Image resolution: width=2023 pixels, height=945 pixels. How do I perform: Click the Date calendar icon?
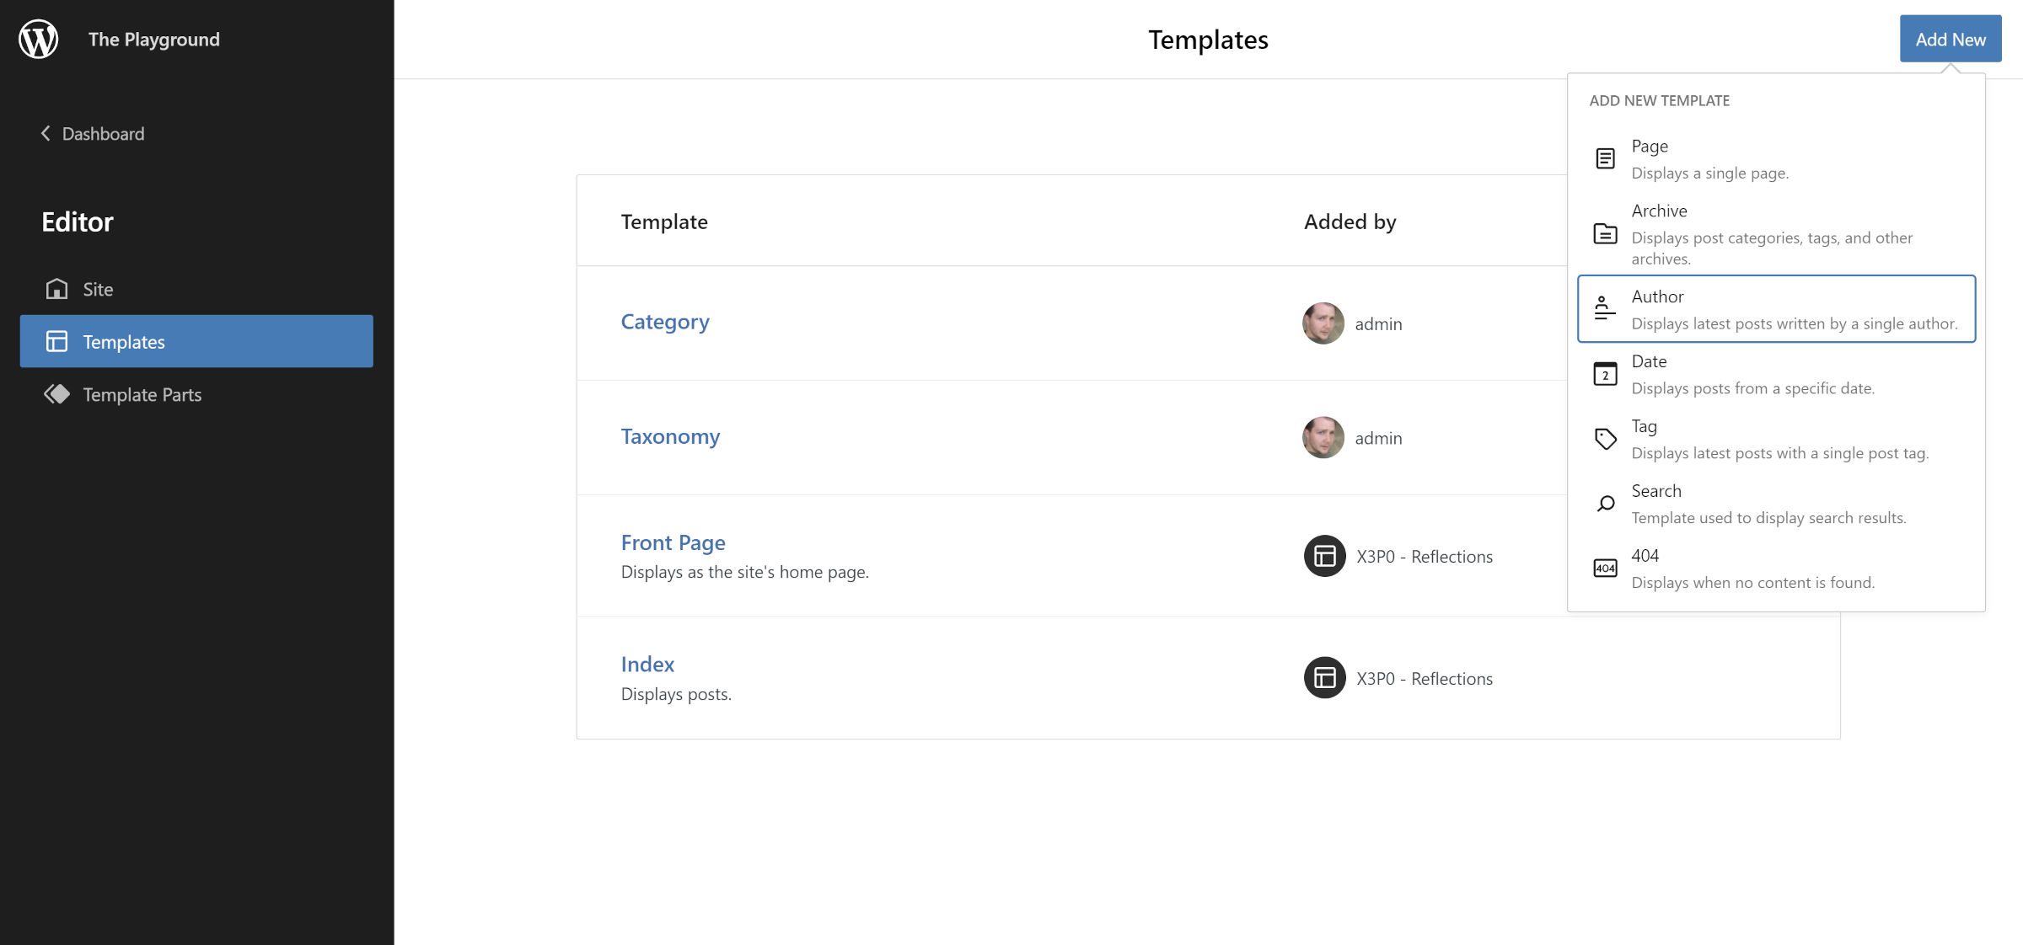tap(1605, 373)
